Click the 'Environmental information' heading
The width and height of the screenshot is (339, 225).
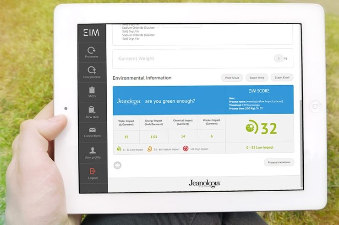click(142, 78)
